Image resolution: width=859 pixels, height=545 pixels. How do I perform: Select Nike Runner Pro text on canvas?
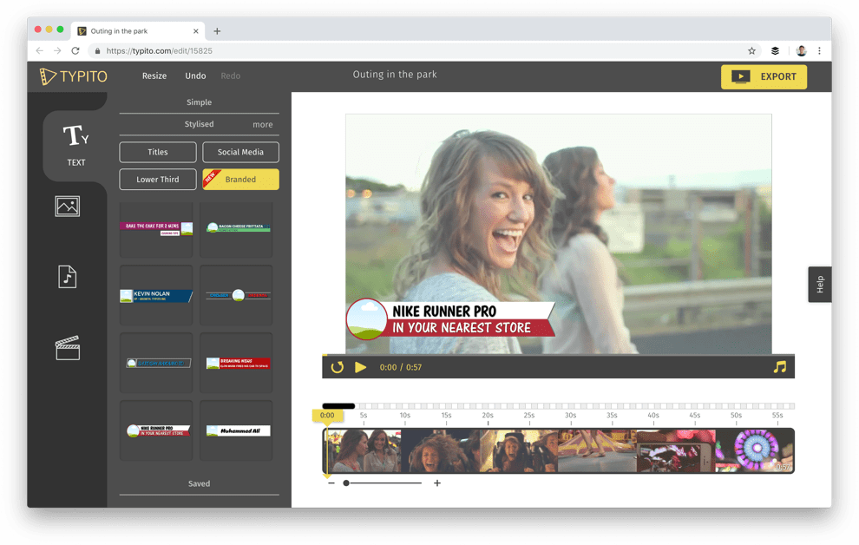click(x=444, y=311)
